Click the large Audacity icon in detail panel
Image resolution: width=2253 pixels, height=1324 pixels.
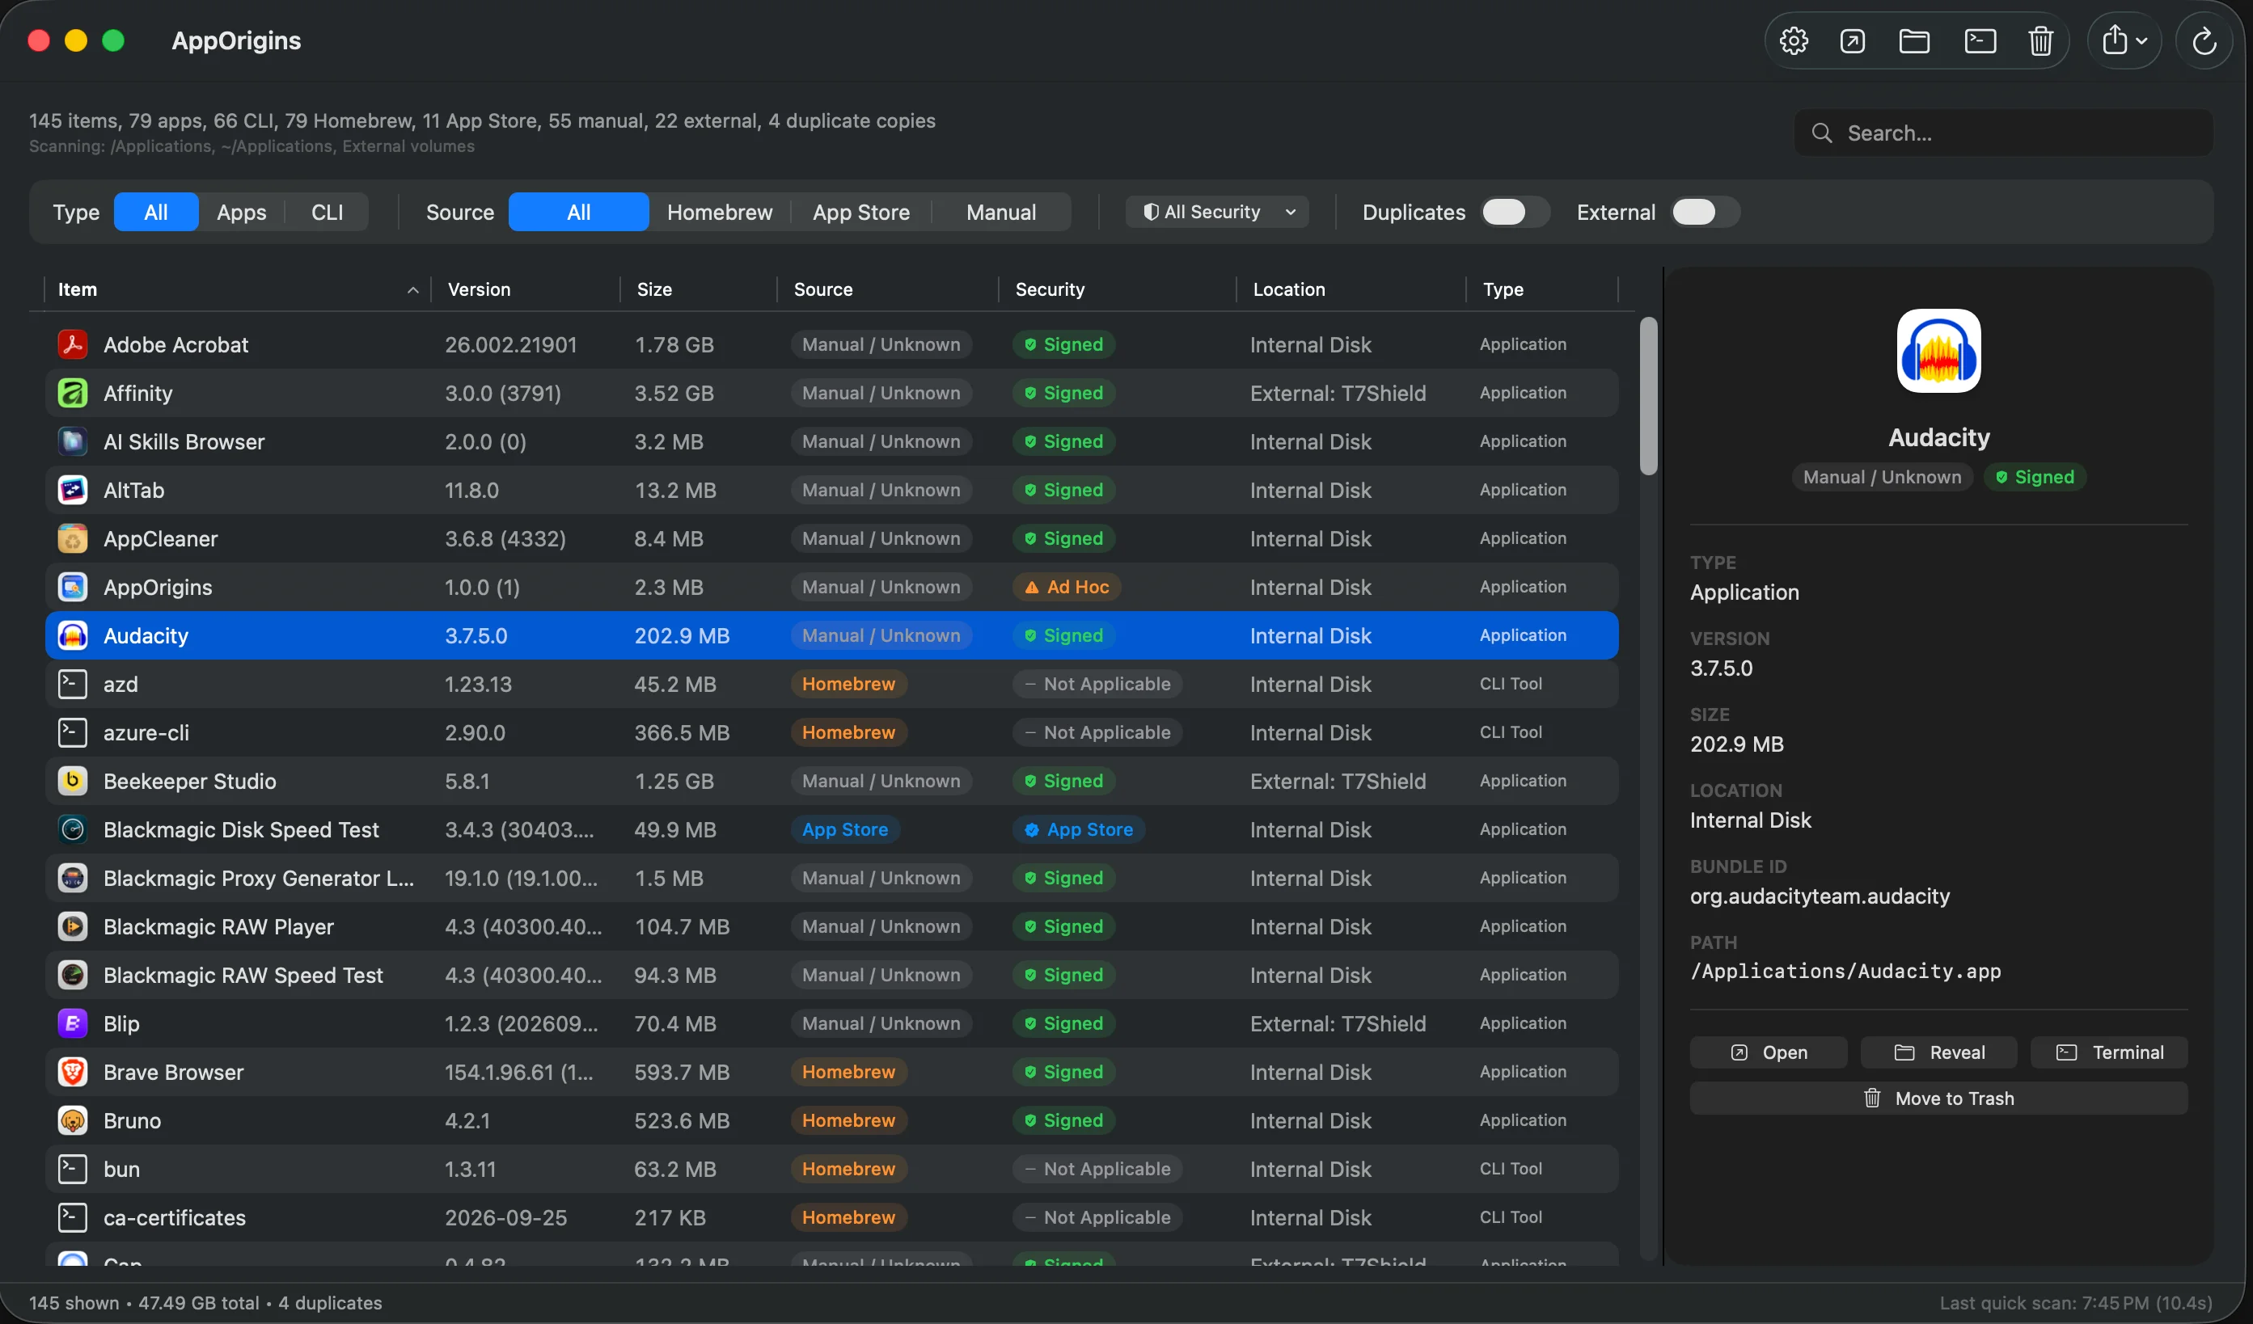(x=1938, y=351)
